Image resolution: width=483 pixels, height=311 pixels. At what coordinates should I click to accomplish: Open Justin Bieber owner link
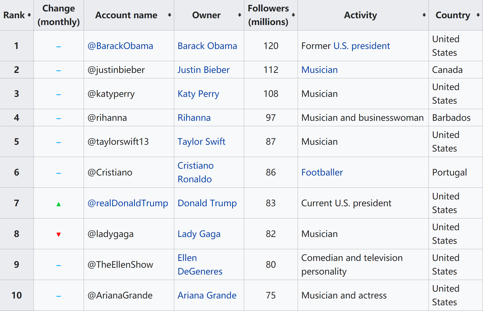click(x=203, y=70)
